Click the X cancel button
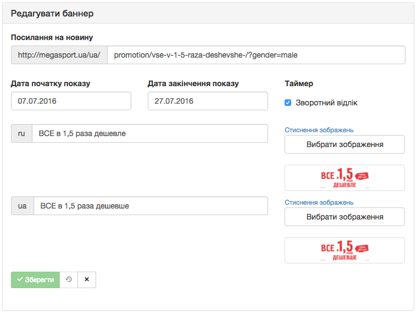The height and width of the screenshot is (315, 417). pos(87,279)
